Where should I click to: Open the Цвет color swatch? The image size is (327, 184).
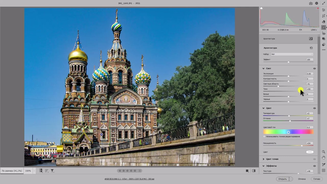[x=310, y=152]
